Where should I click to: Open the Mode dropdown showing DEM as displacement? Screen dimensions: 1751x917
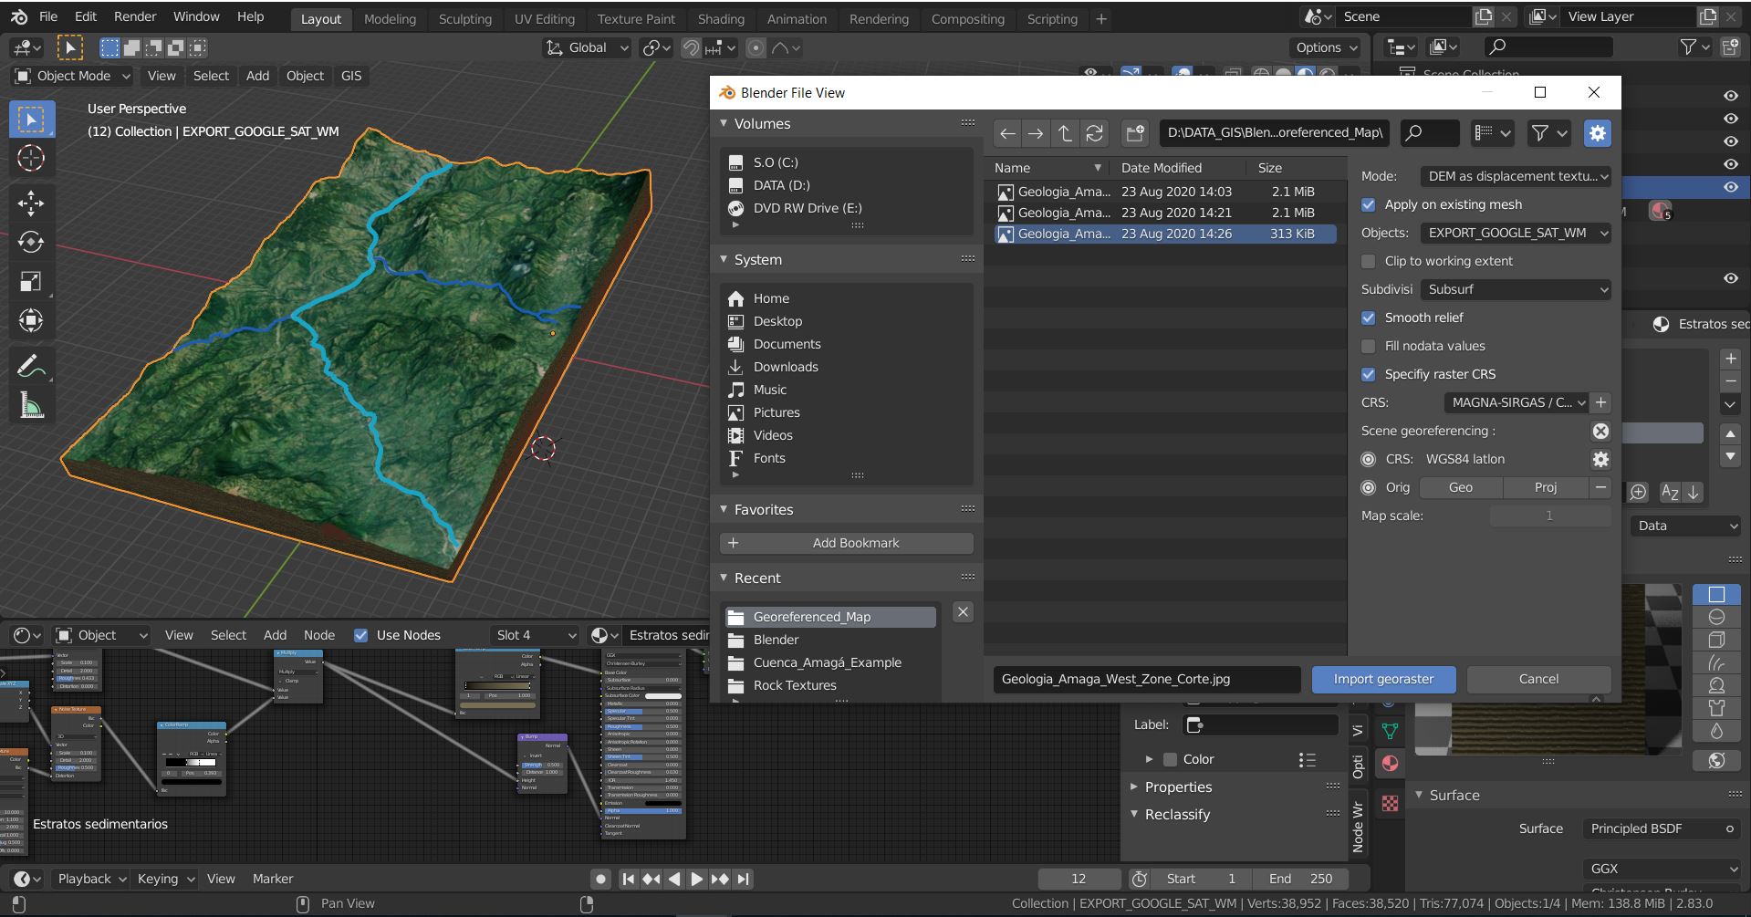[x=1515, y=176]
